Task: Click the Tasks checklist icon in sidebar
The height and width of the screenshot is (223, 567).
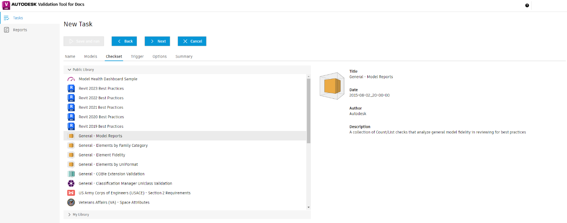Action: point(6,18)
